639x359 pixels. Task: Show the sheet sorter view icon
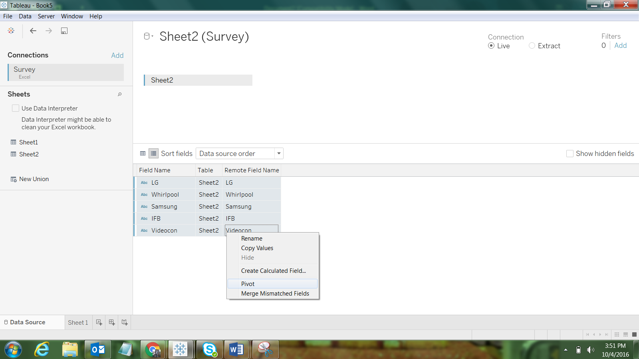pos(617,334)
